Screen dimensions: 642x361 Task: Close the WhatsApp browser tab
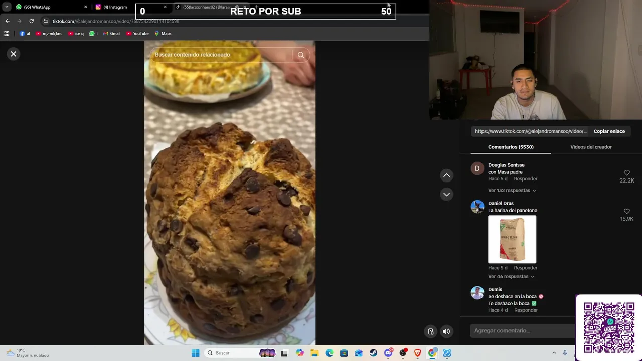[85, 7]
